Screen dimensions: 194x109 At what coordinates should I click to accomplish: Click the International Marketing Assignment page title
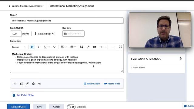click(x=72, y=6)
